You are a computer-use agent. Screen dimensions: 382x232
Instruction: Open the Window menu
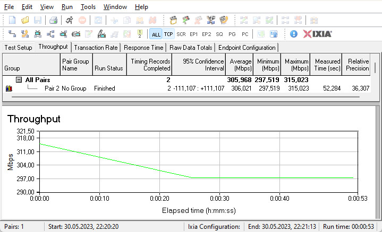click(115, 7)
